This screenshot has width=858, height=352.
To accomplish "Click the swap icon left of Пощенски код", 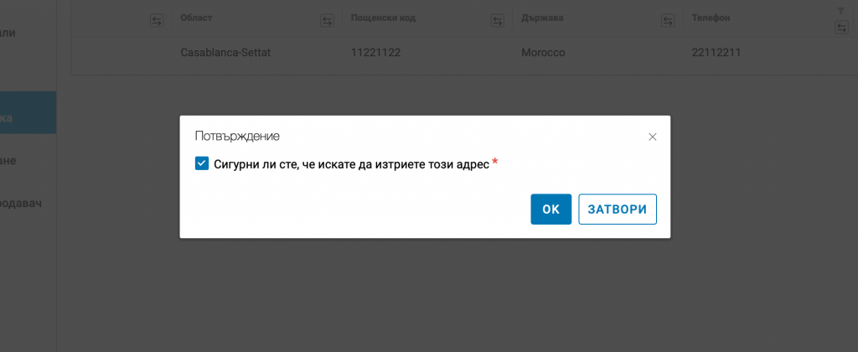I will pos(327,22).
